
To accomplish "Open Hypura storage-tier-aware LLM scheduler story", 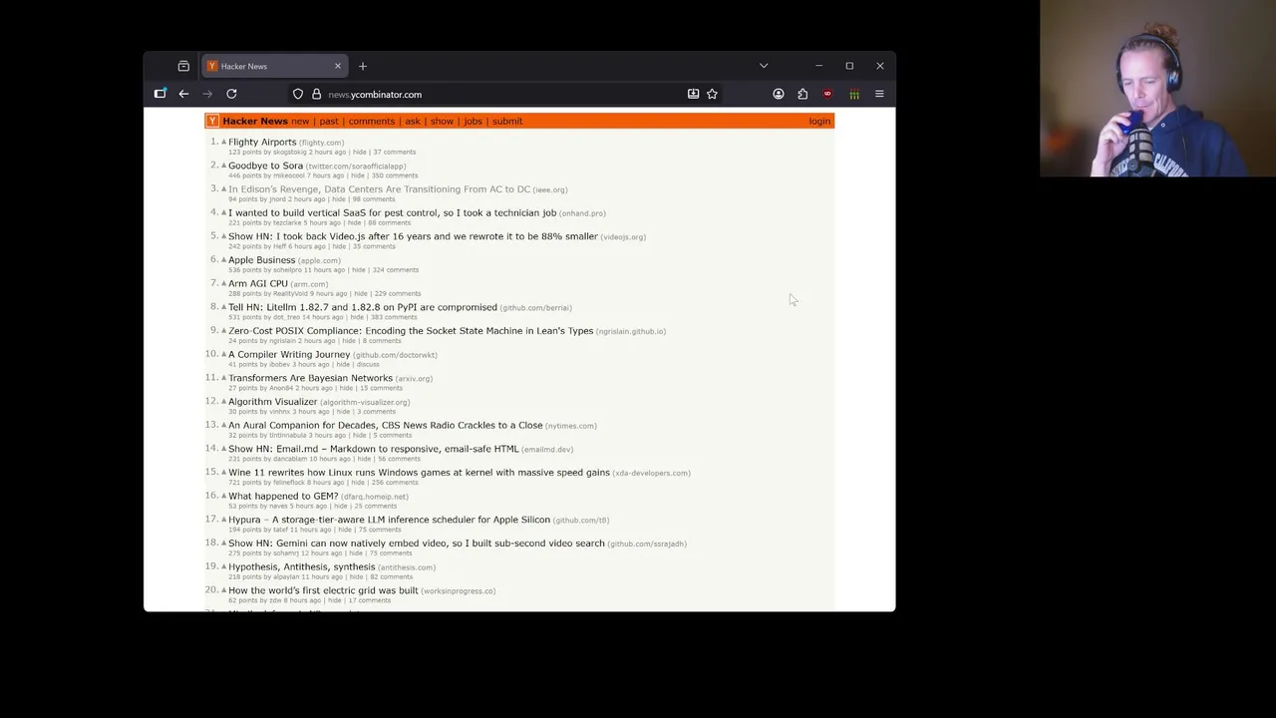I will pyautogui.click(x=389, y=520).
